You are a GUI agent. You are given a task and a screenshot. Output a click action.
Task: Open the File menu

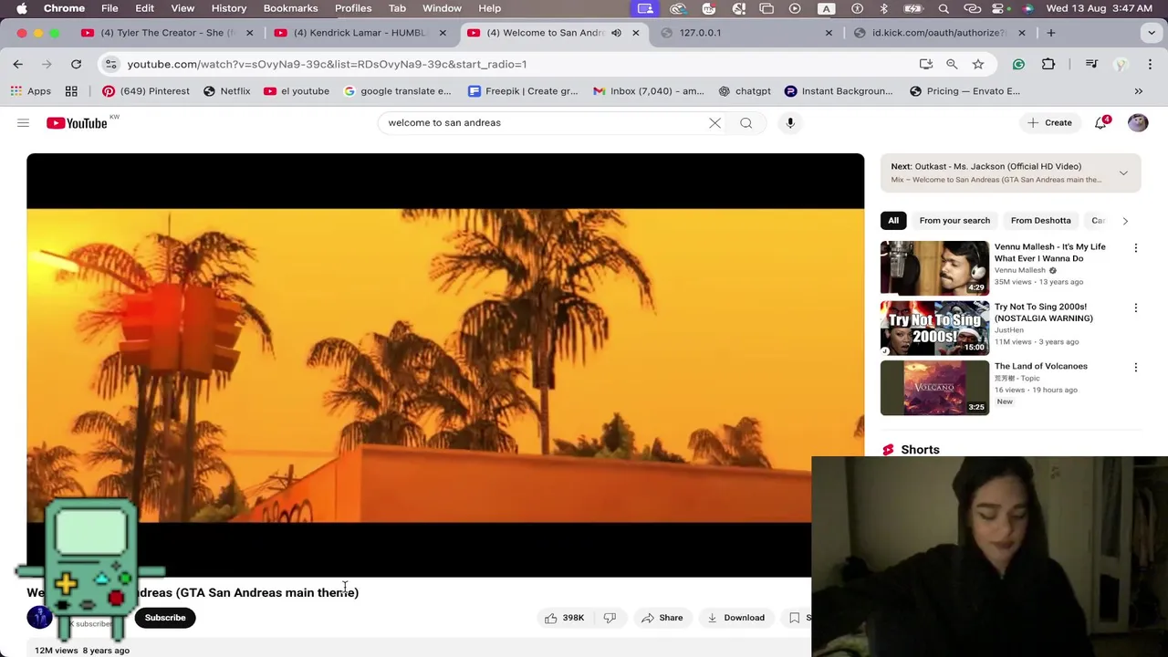pos(109,8)
